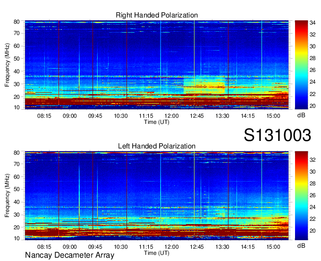The image size is (321, 261).
Task: Click 10 MHz tick on right-handed frequency axis
Action: coord(17,107)
